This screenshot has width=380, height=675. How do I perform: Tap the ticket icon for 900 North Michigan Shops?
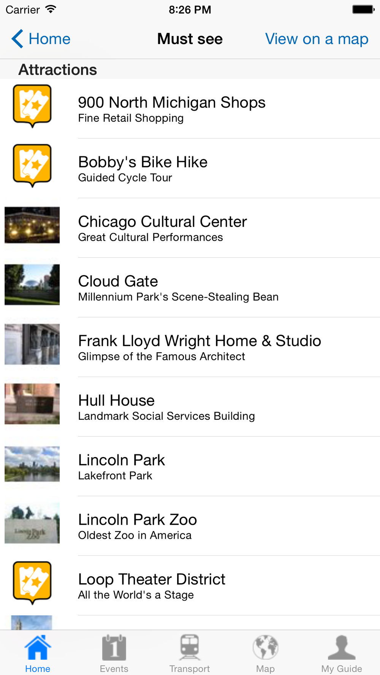point(32,106)
